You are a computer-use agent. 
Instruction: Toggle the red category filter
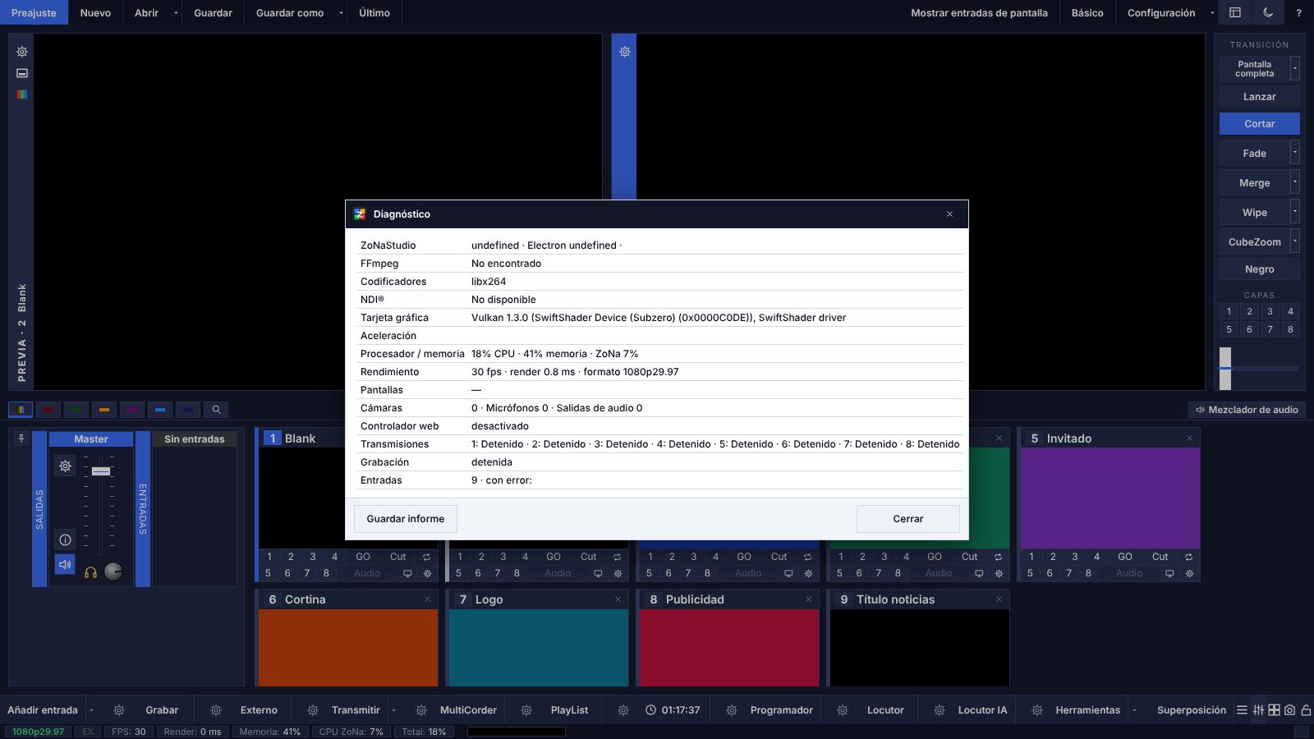pyautogui.click(x=48, y=409)
